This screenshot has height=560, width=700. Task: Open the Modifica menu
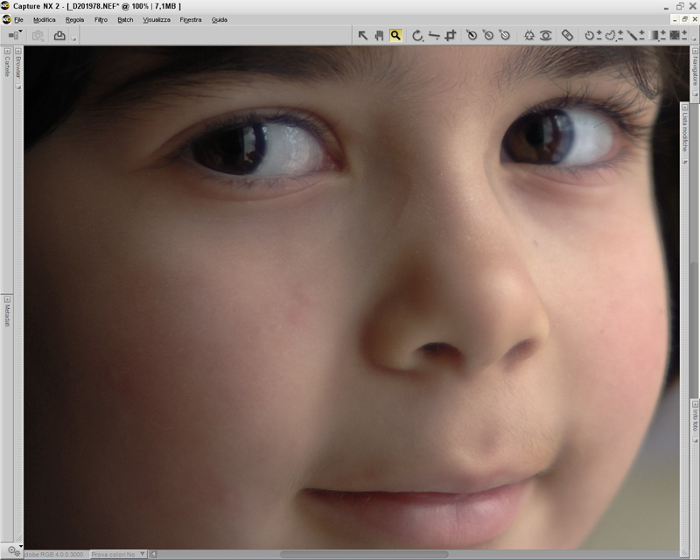point(45,19)
